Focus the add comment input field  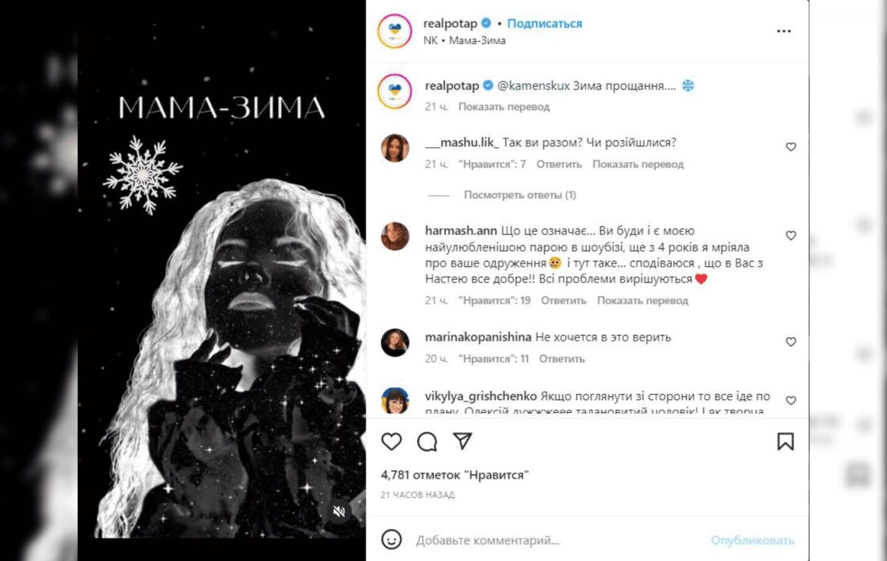tap(558, 540)
